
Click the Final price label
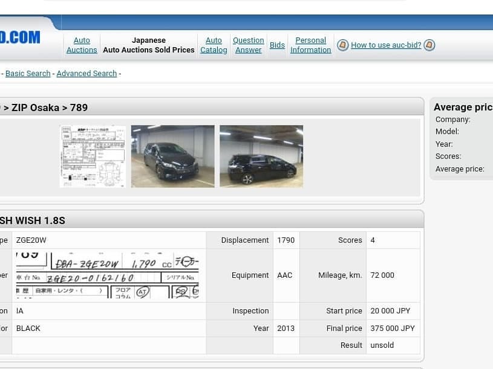pyautogui.click(x=344, y=329)
